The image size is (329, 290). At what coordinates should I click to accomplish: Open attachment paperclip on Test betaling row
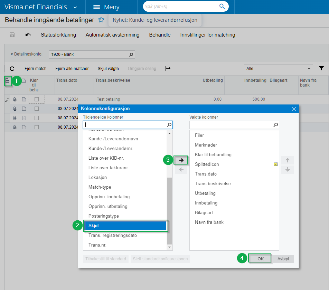(15, 99)
